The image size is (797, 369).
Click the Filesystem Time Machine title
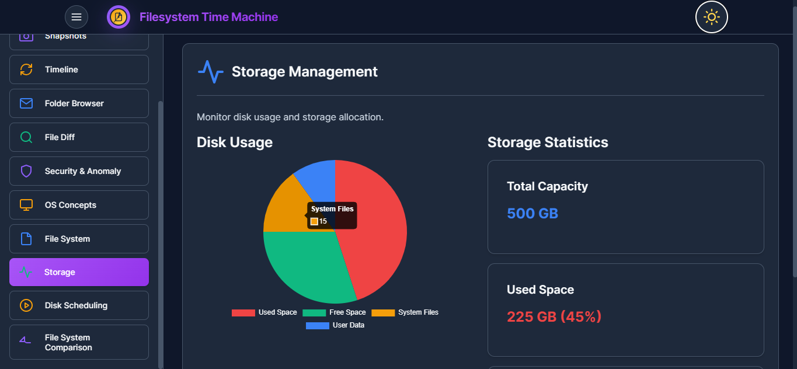208,17
